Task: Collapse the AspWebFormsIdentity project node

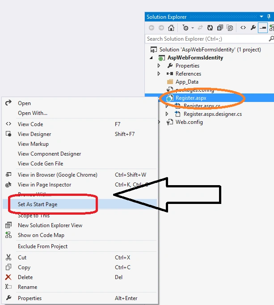Action: [x=151, y=58]
